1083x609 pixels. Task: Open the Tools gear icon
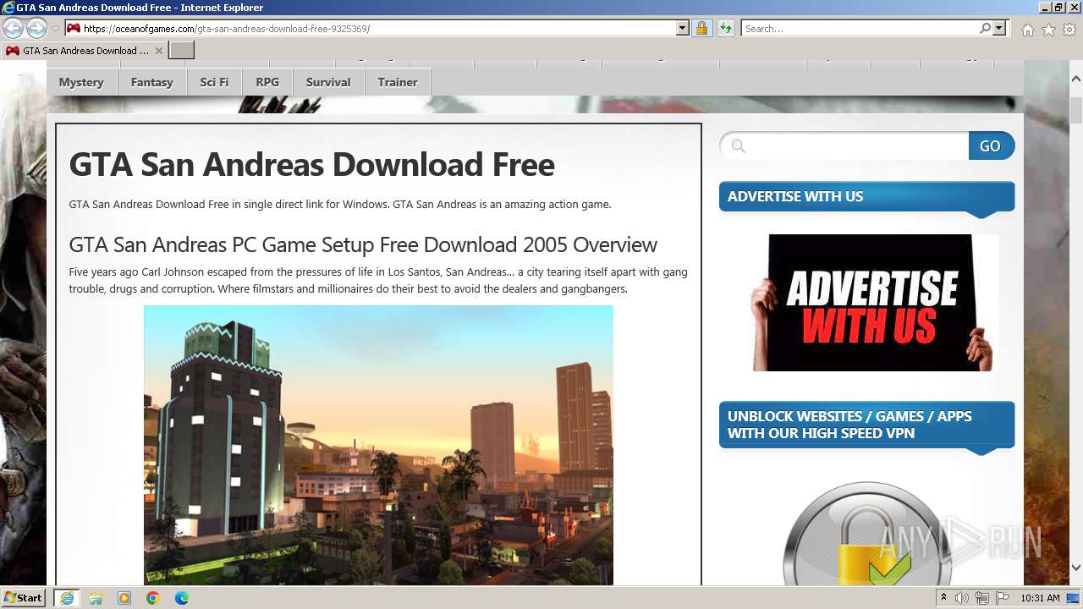1069,30
